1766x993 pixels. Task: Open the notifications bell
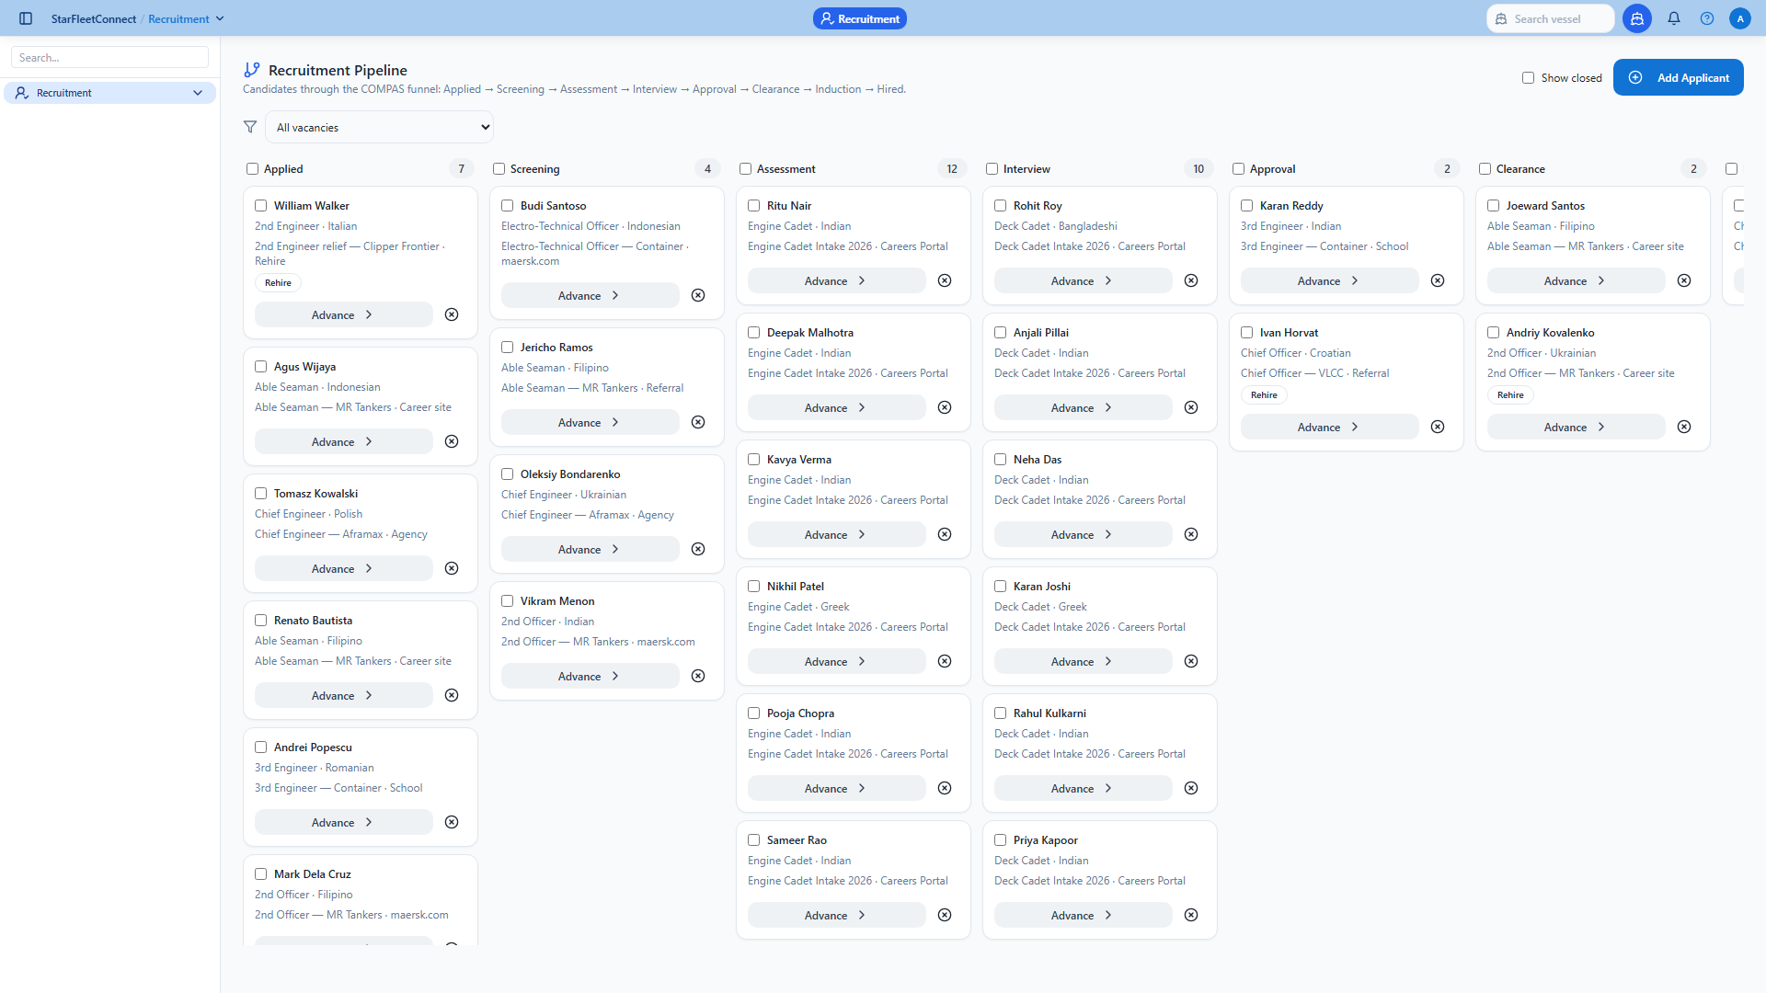1674,18
